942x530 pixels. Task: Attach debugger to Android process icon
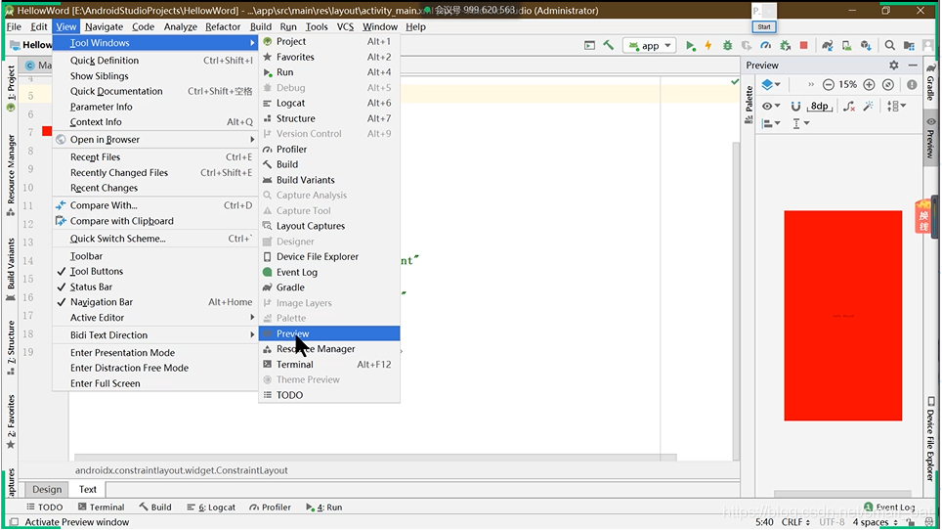(x=785, y=46)
